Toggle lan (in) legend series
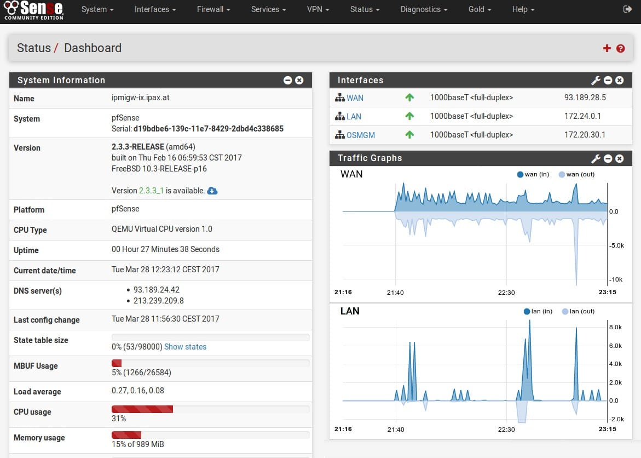 click(x=538, y=312)
